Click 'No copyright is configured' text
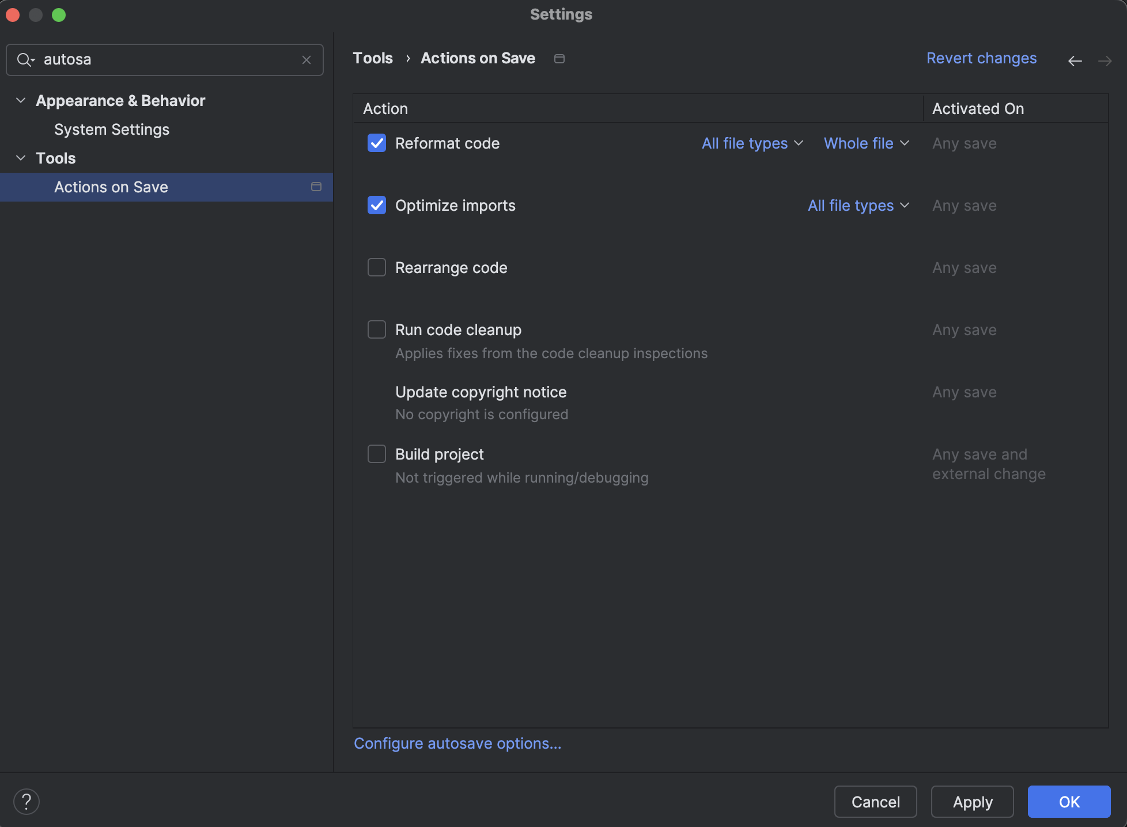Screen dimensions: 1127x827 tap(482, 415)
